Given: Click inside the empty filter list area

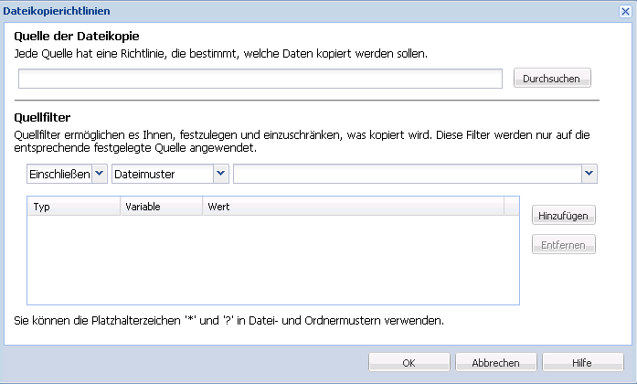Looking at the screenshot, I should (x=272, y=260).
